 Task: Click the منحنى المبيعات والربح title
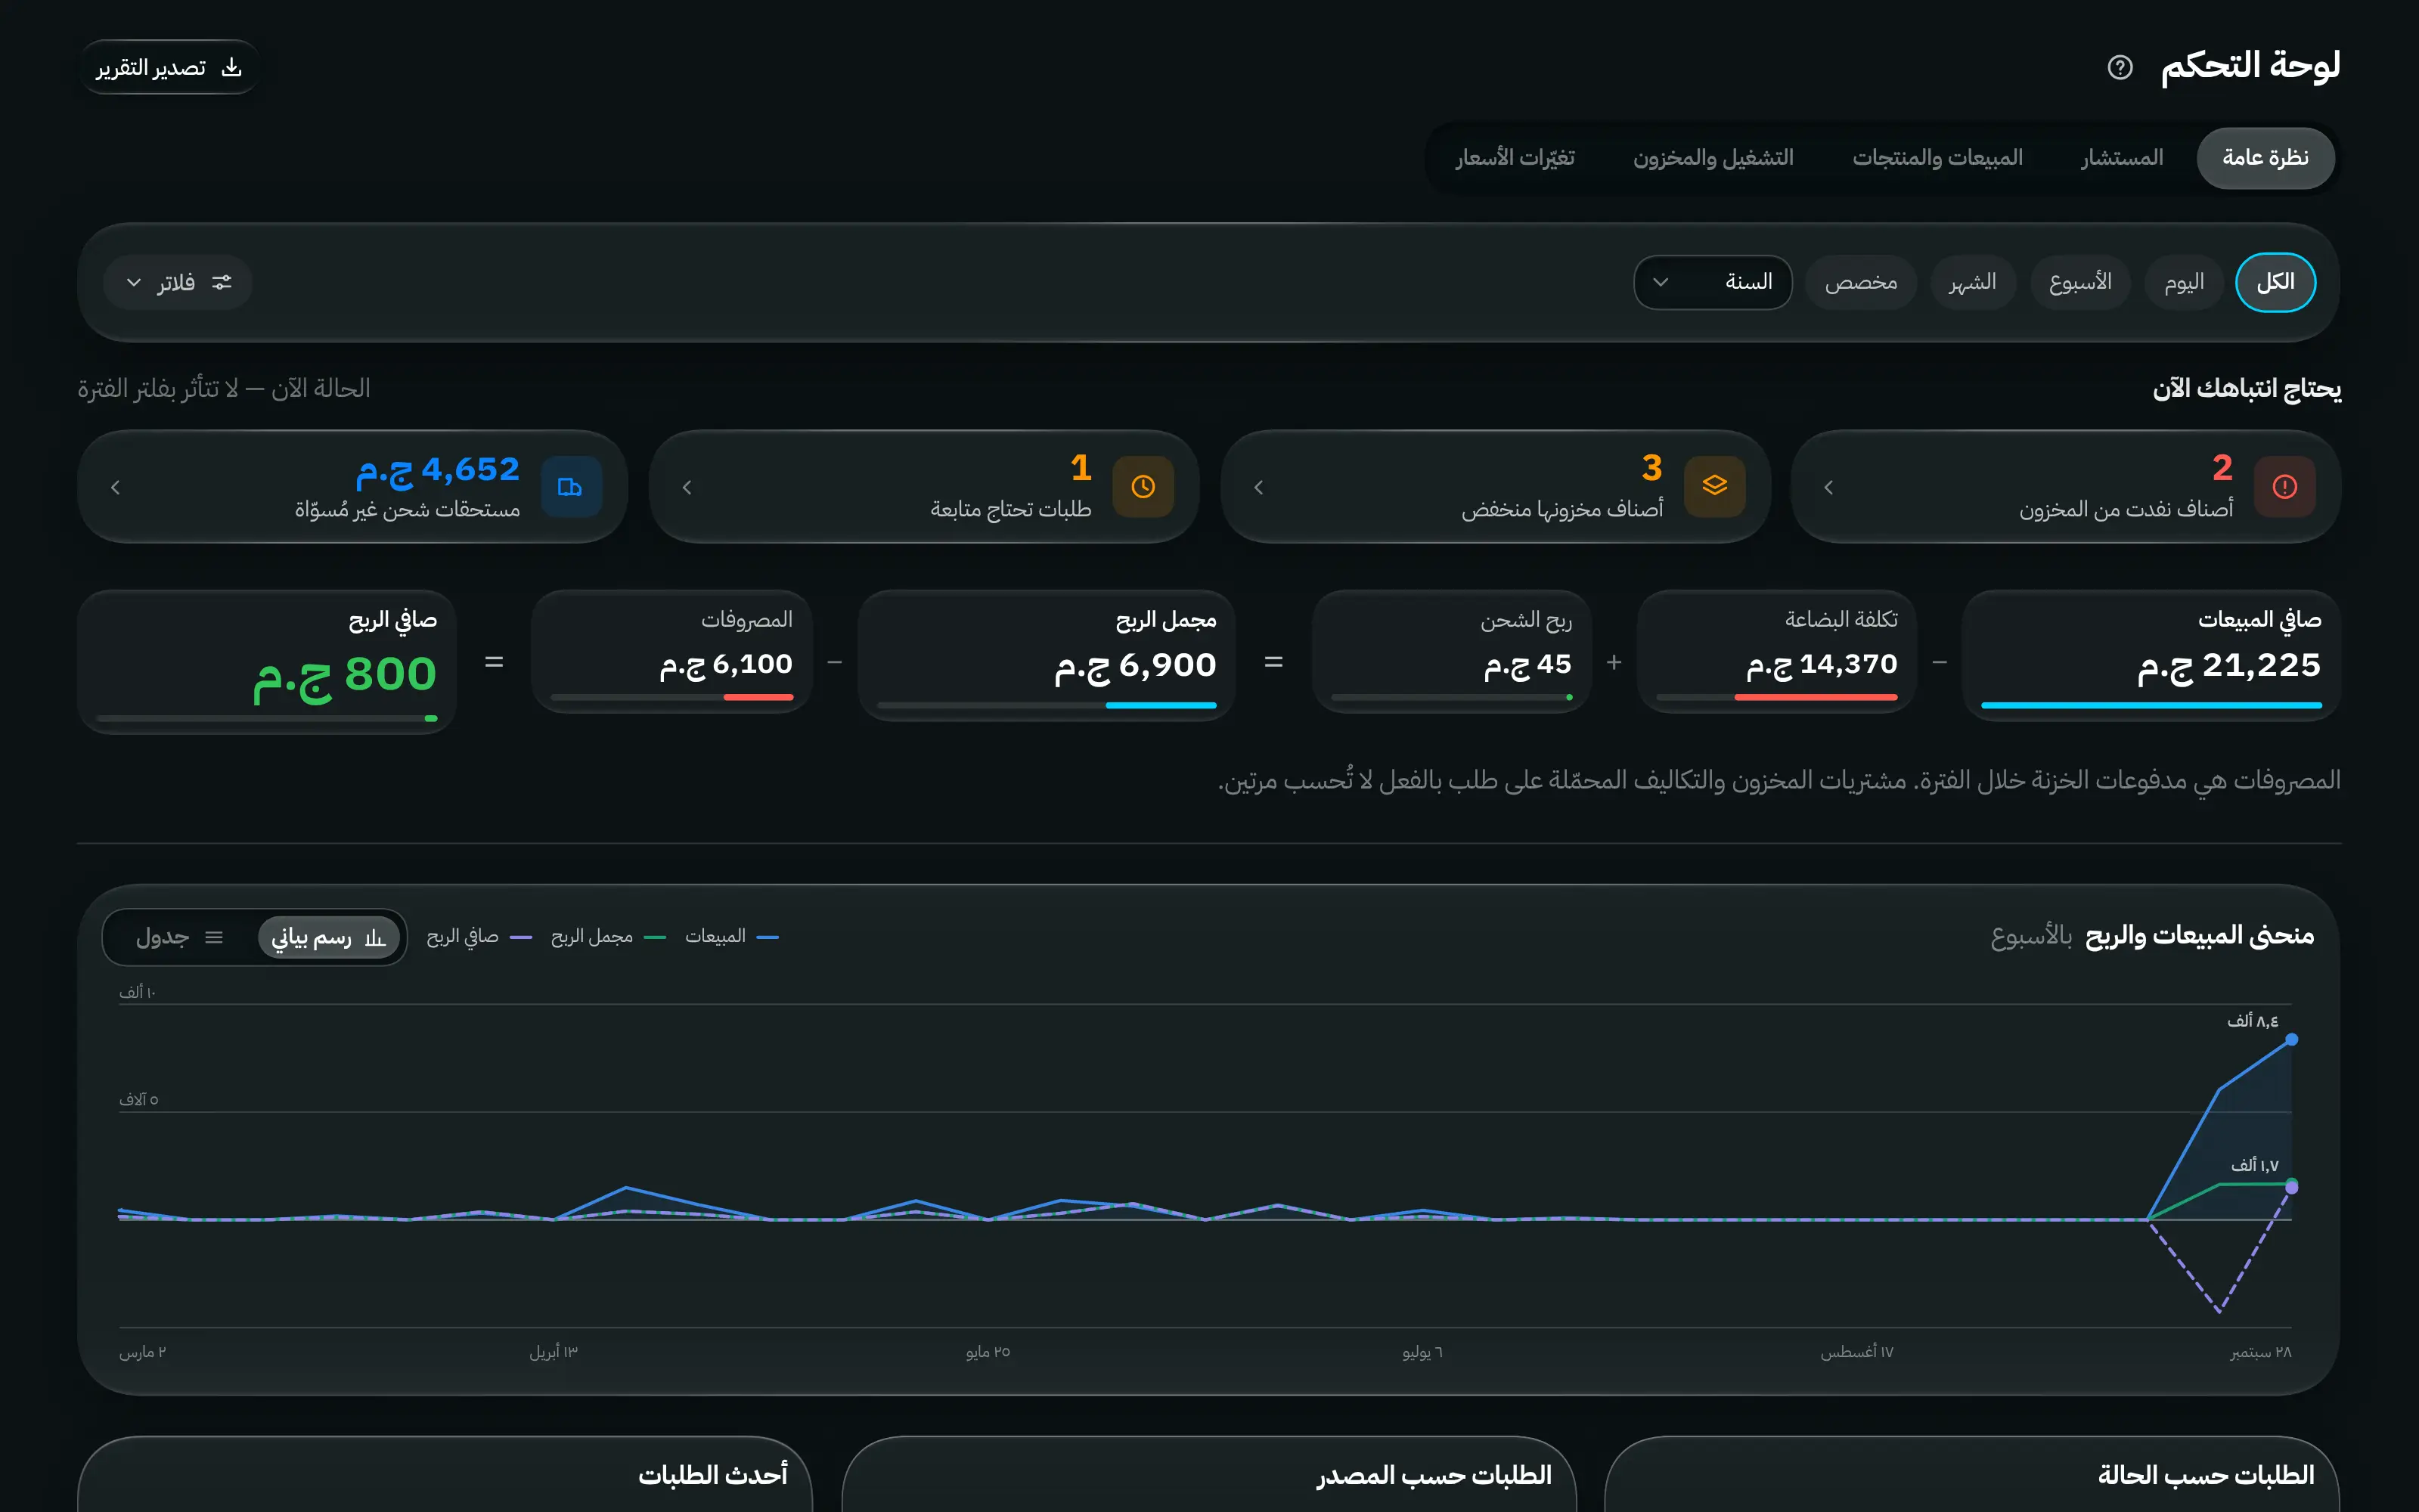coord(2199,936)
